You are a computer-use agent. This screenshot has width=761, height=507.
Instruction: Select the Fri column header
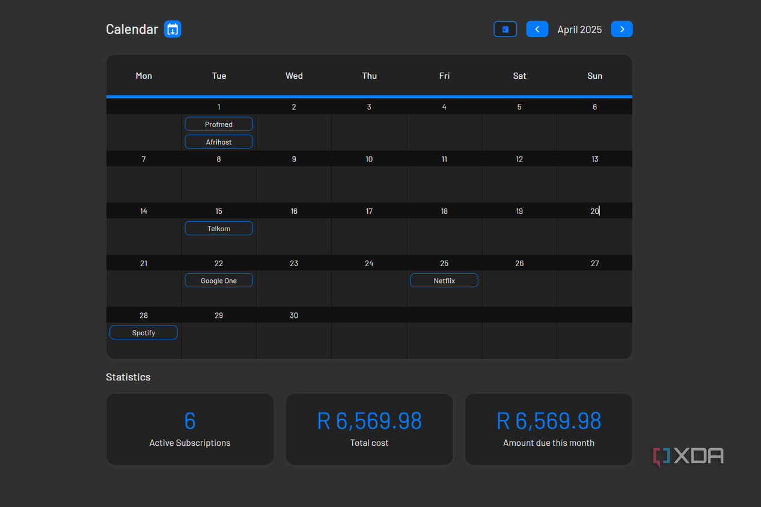pos(444,76)
